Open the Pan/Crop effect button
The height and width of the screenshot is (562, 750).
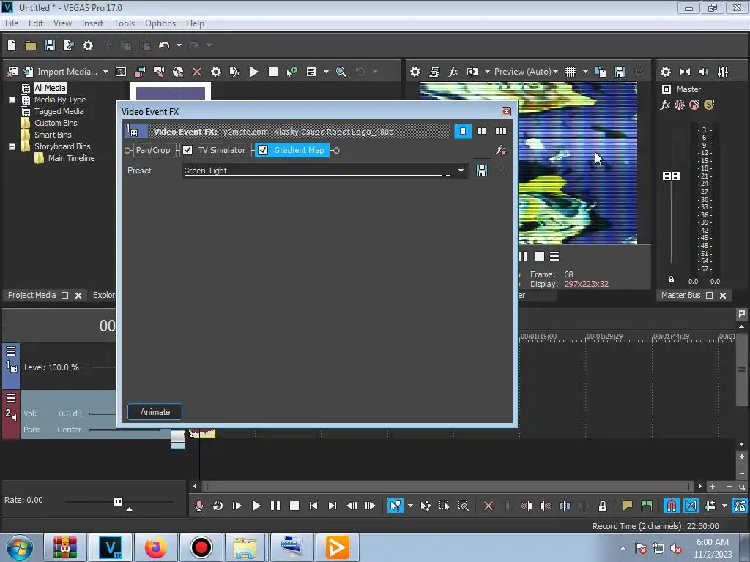click(x=153, y=150)
